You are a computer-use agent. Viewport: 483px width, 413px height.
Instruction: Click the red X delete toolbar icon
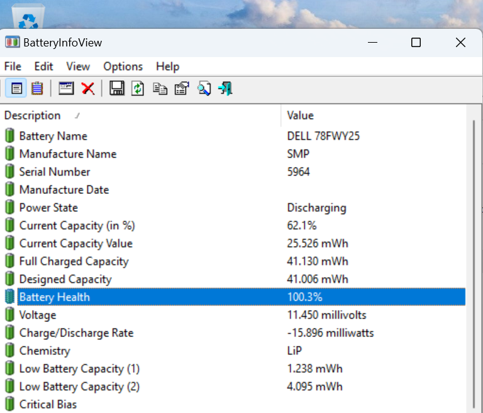(x=88, y=88)
